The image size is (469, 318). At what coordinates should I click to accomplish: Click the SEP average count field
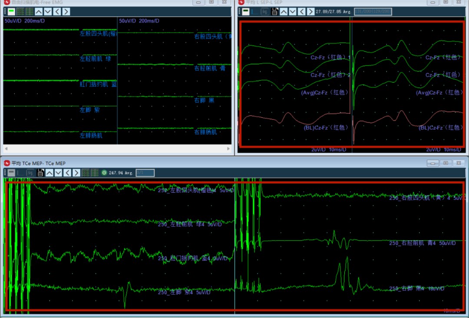click(373, 12)
